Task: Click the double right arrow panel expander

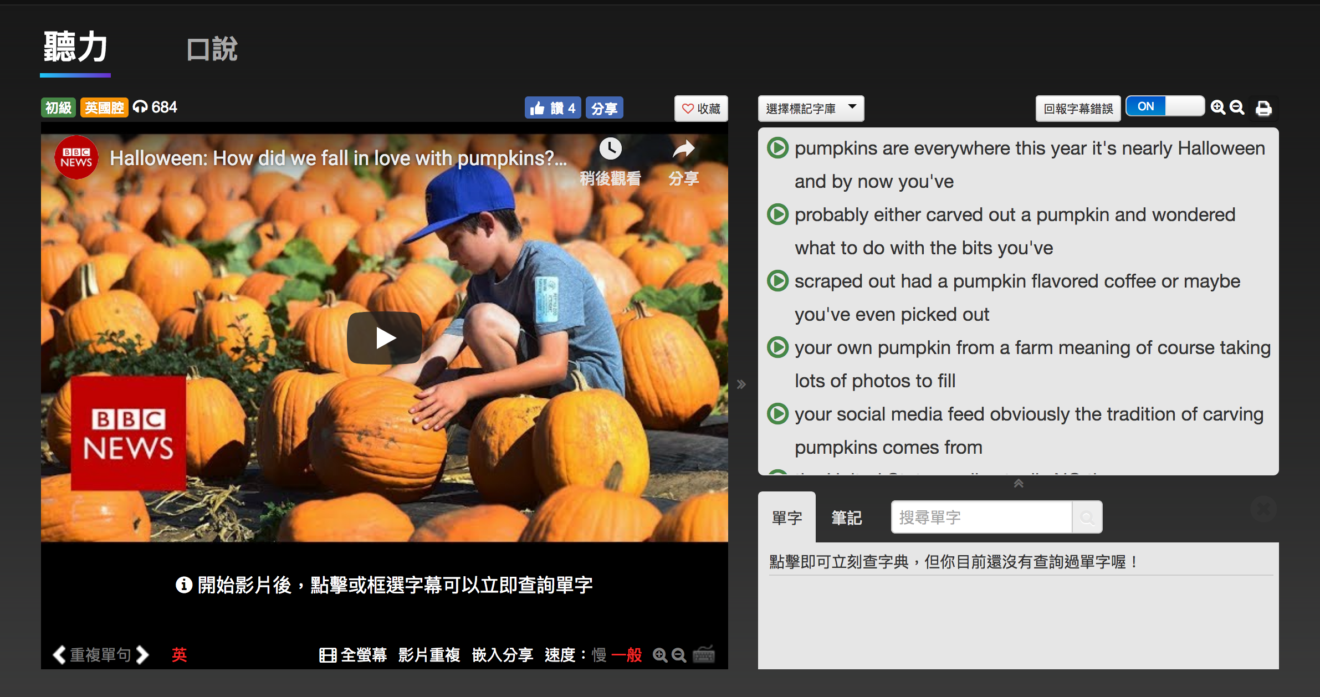Action: point(741,384)
